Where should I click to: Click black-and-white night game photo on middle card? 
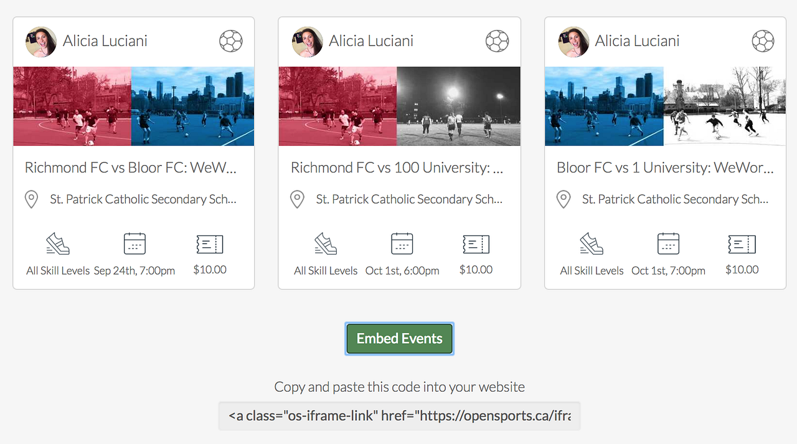(458, 106)
